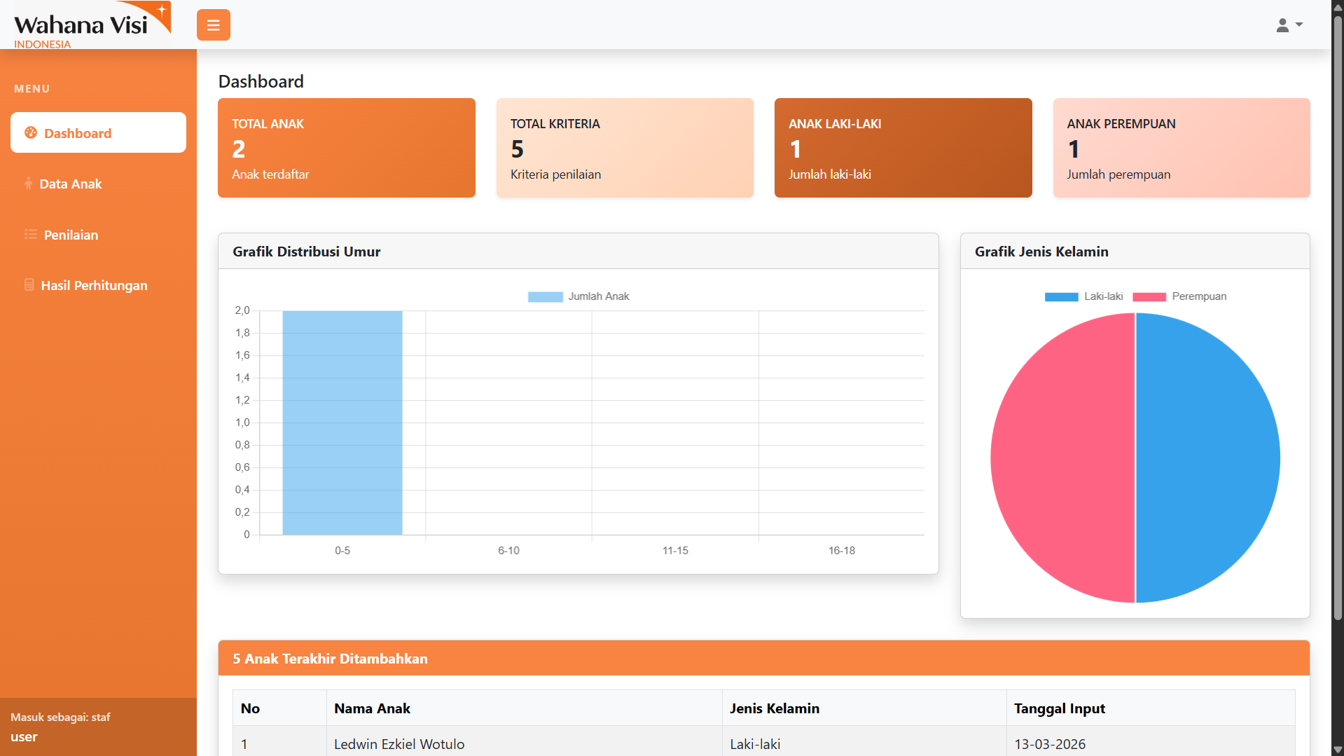
Task: Toggle Jumlah Anak legend in bar chart
Action: point(579,296)
